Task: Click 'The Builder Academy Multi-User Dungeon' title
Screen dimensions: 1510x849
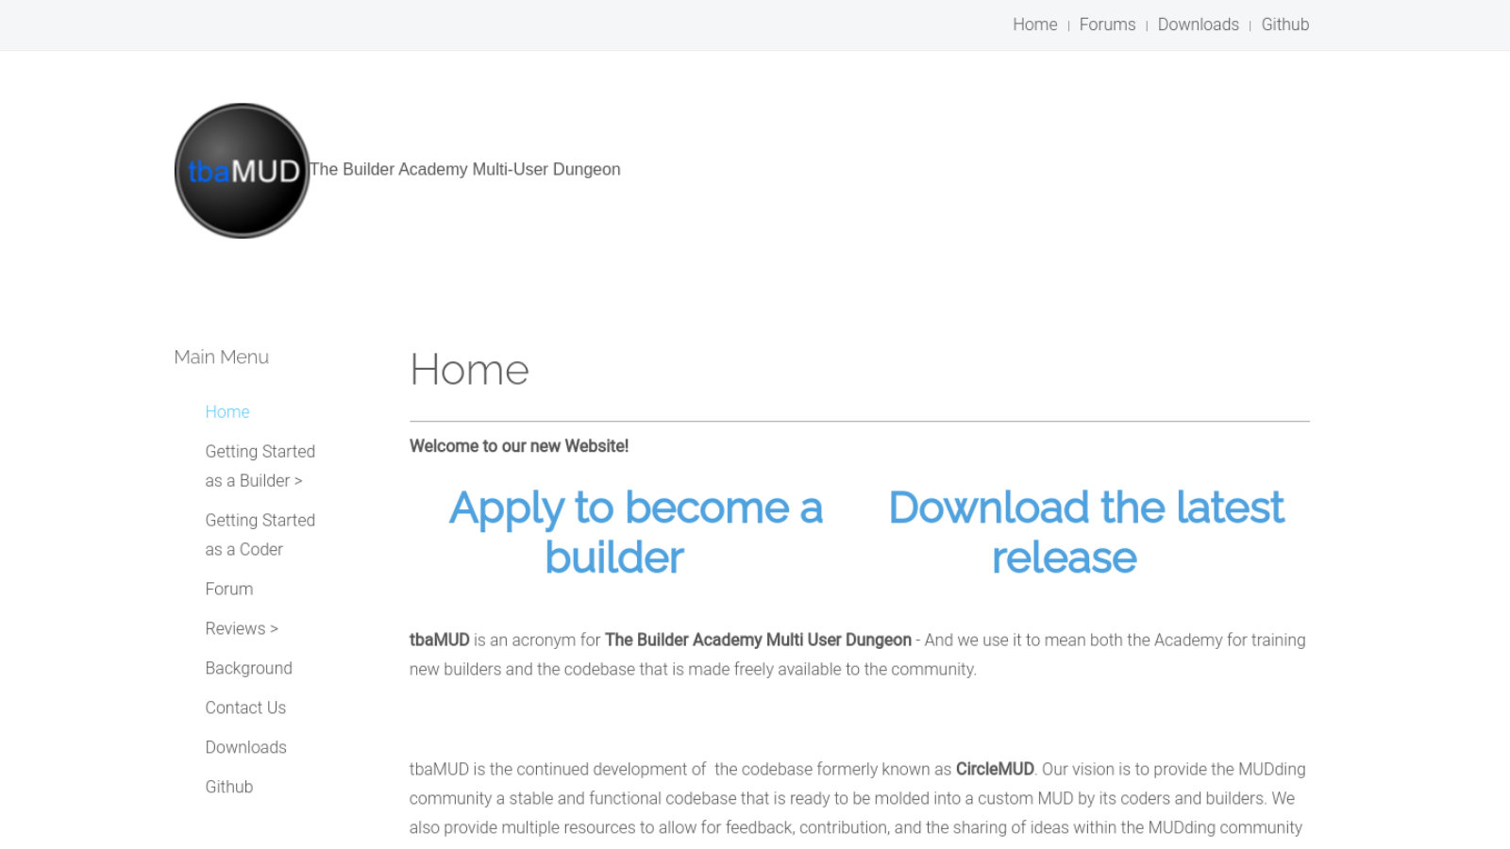Action: click(465, 169)
